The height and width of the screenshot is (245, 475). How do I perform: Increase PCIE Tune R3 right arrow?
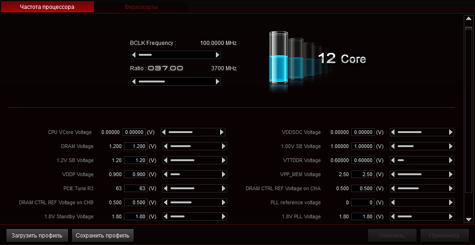pyautogui.click(x=224, y=188)
